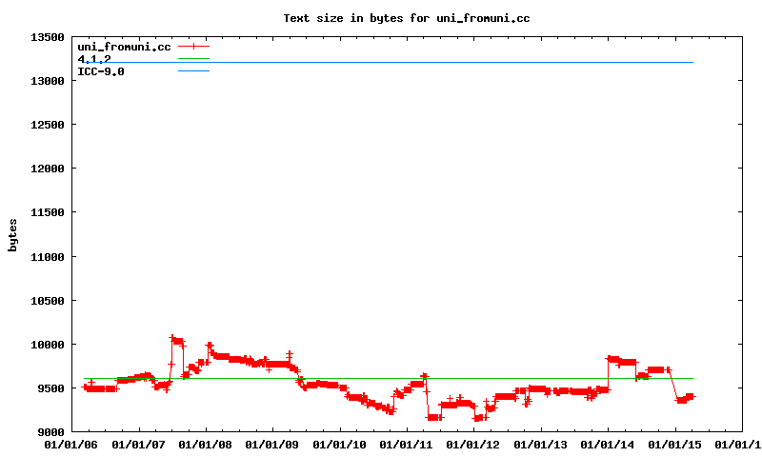This screenshot has width=762, height=457.
Task: Click the 11000 y-axis tick label
Action: click(x=47, y=257)
